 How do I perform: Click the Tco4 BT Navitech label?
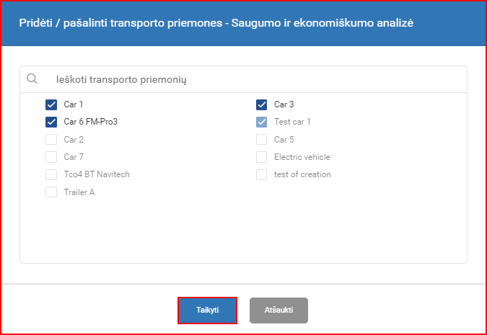[x=97, y=174]
